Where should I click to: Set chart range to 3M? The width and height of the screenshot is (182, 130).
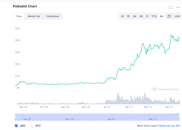pos(141,16)
